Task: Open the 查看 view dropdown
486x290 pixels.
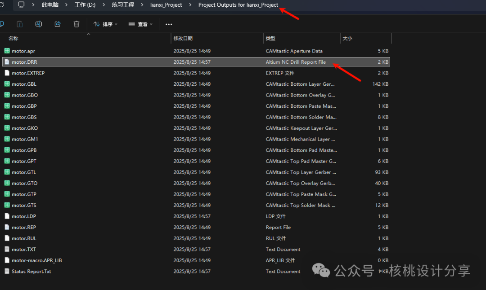Action: [140, 24]
